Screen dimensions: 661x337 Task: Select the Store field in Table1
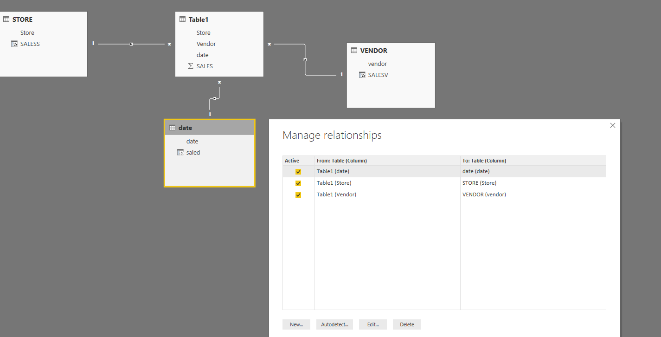pos(204,33)
